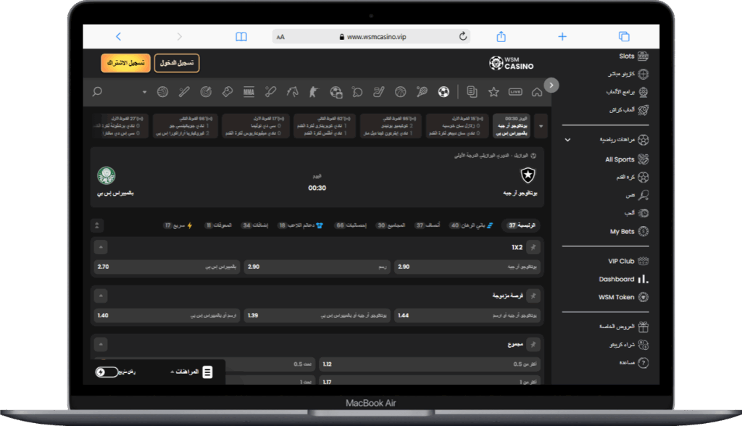Open the MMA sport filter
The height and width of the screenshot is (426, 742).
click(249, 92)
